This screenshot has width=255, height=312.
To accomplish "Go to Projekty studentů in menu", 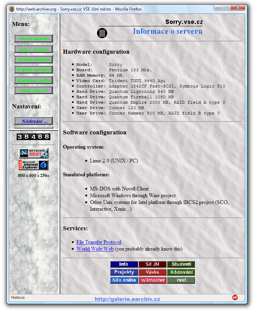I will point(34,70).
